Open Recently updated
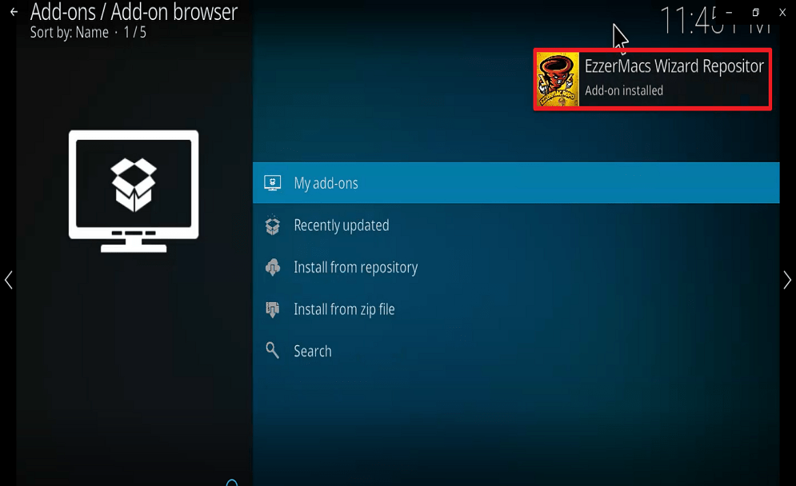The image size is (796, 486). [x=516, y=225]
